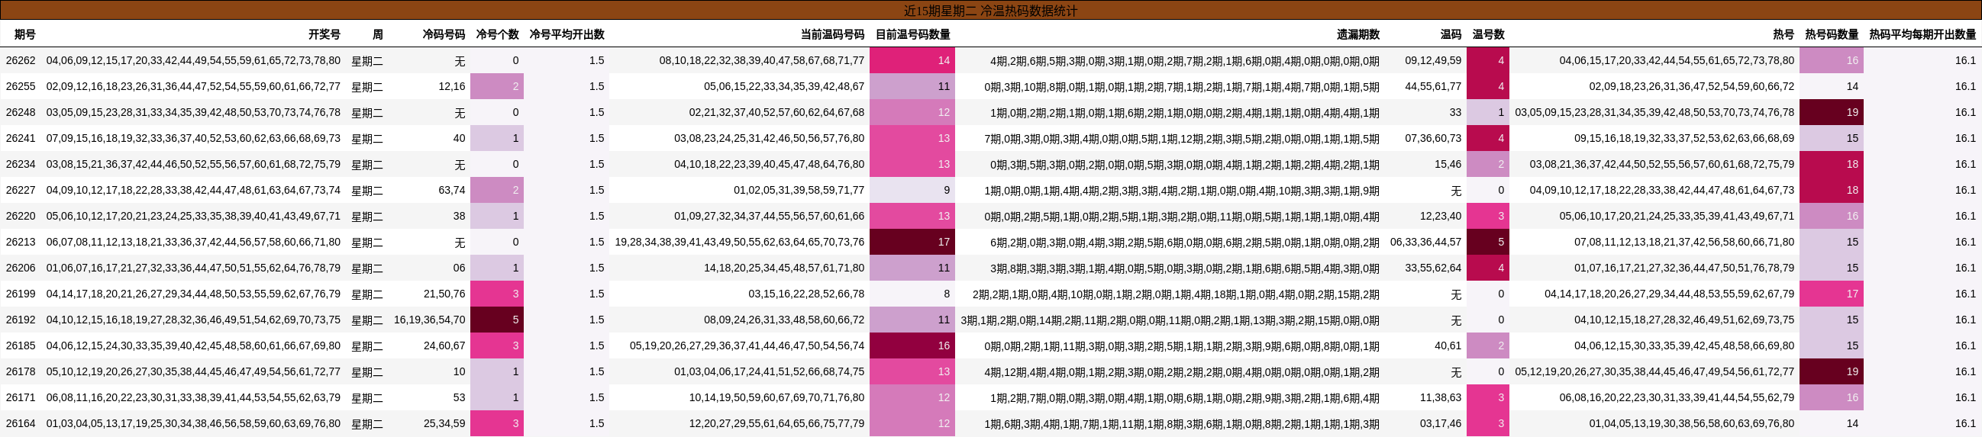Select period number 26199
This screenshot has width=1982, height=437.
[x=21, y=294]
